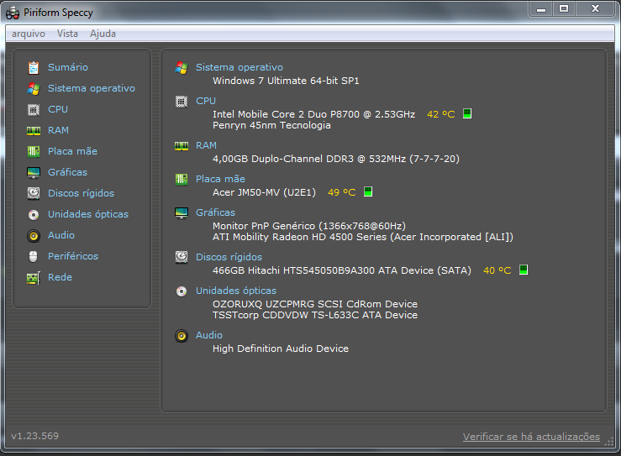This screenshot has width=621, height=456.
Task: Click the green temperature indicator next to 42 °C
Action: [x=467, y=113]
